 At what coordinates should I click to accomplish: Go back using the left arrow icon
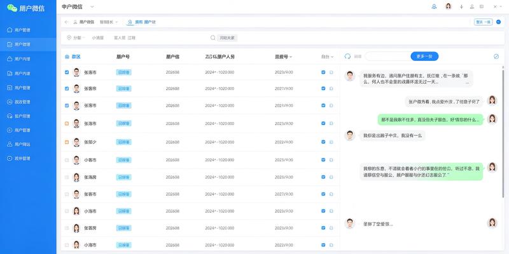[x=67, y=22]
